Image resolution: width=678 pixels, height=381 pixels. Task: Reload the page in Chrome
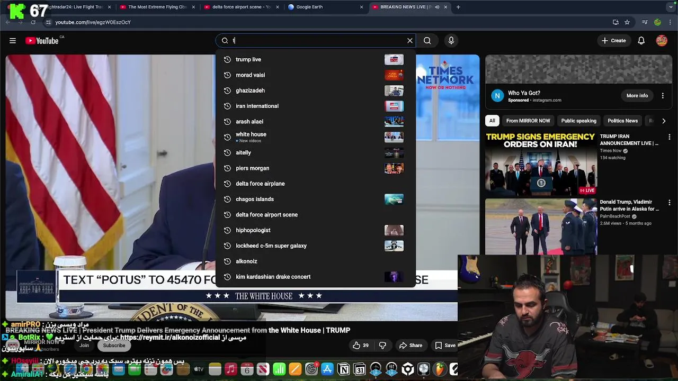[33, 22]
